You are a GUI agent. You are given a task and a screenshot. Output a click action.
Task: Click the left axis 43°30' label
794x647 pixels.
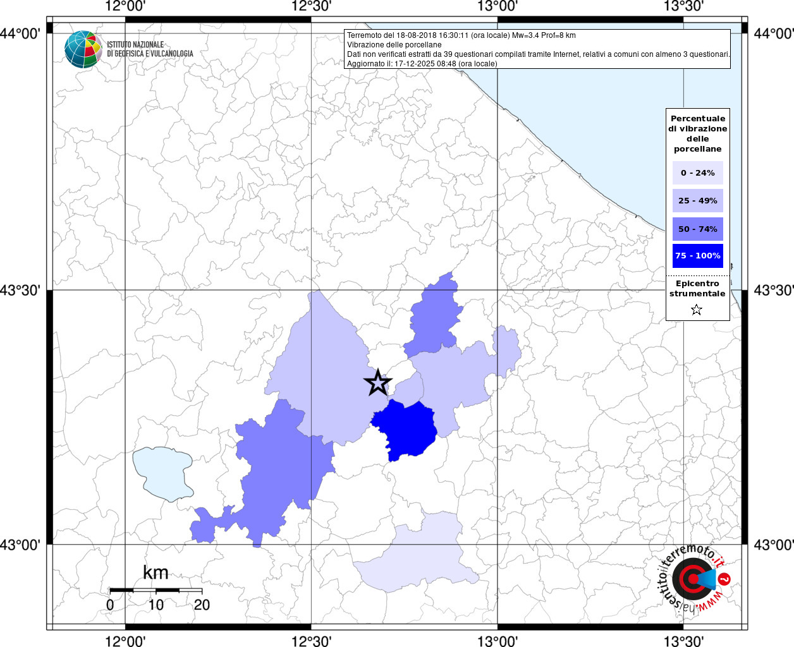[x=21, y=290]
